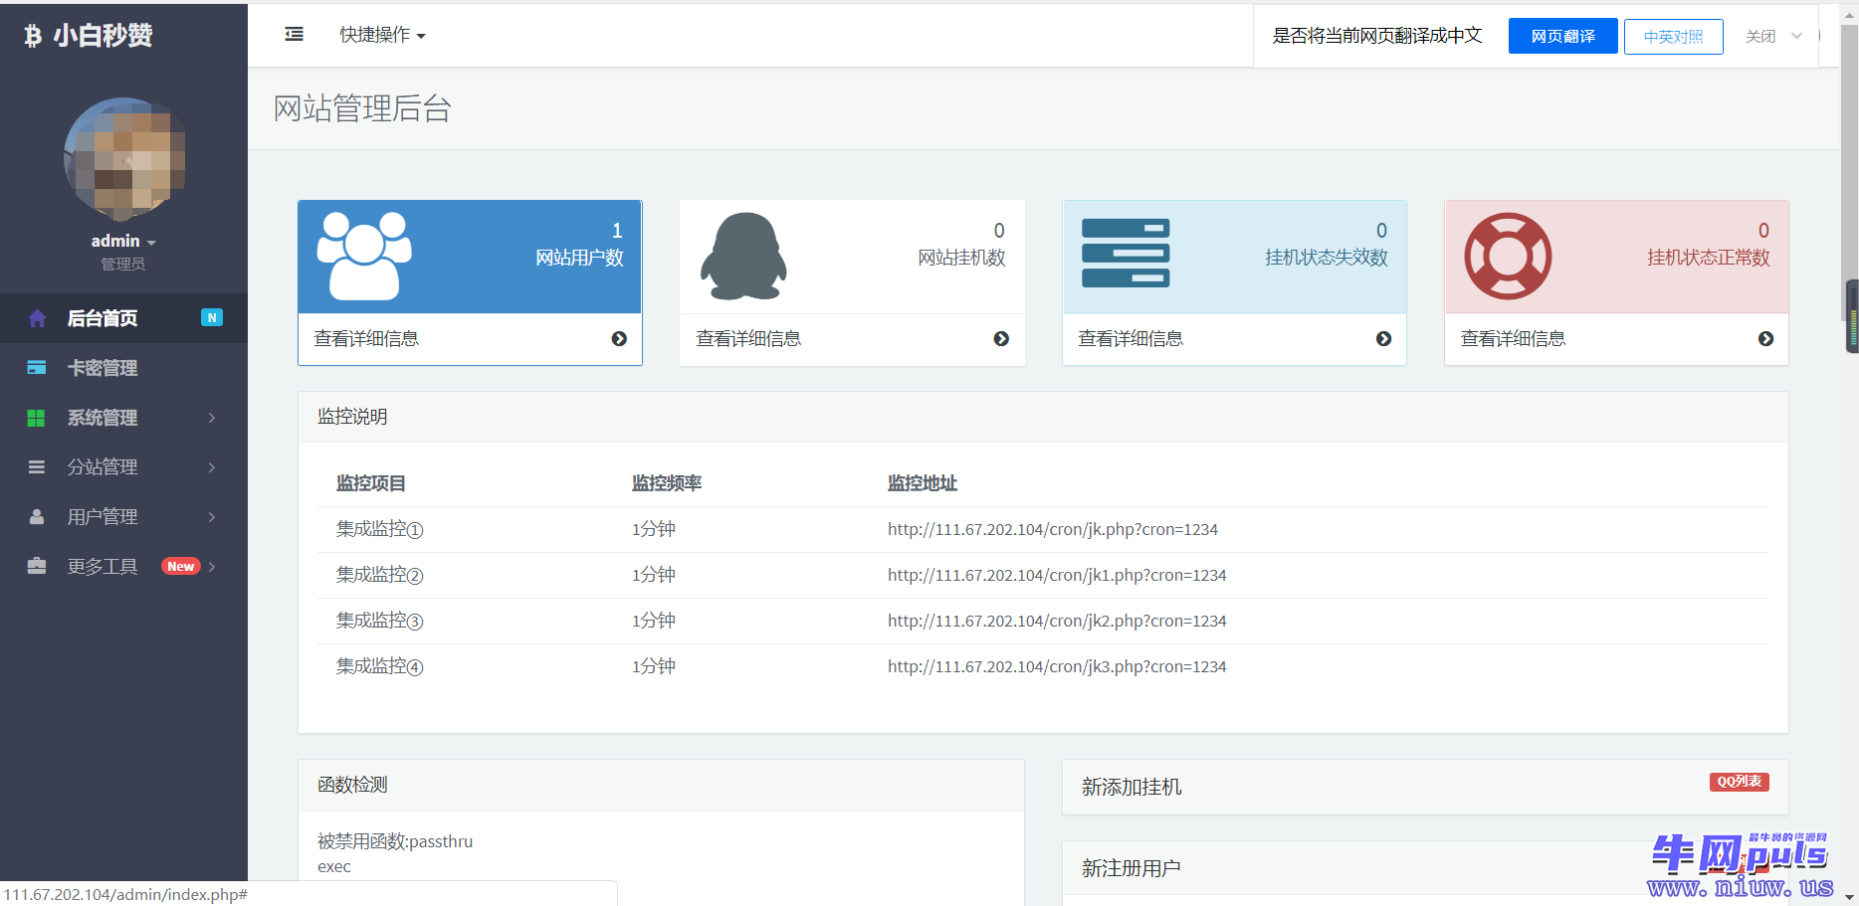The width and height of the screenshot is (1859, 906).
Task: Expand the 用户管理 chevron arrow
Action: [212, 516]
